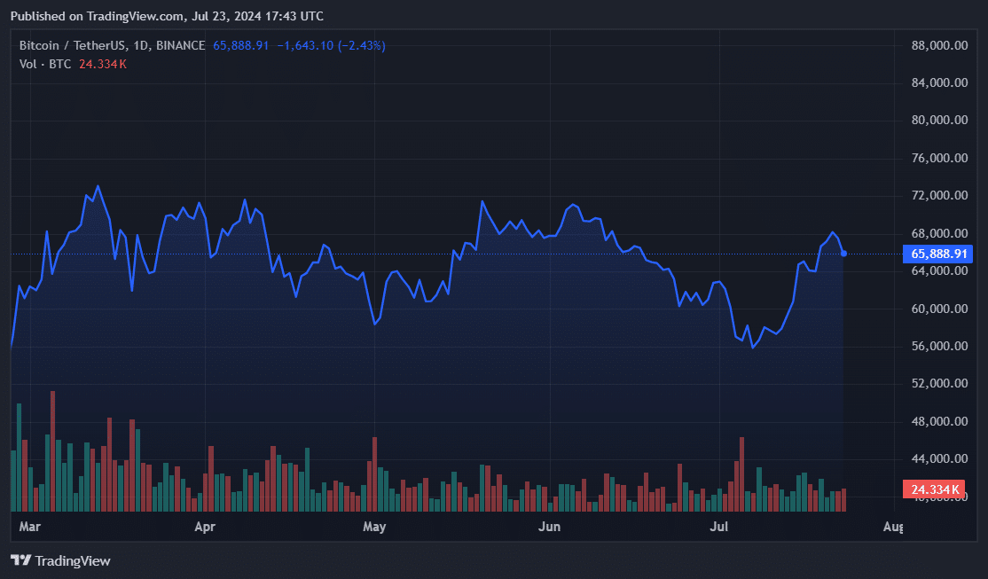988x579 pixels.
Task: Click the Jun label on the time axis
Action: (x=550, y=527)
